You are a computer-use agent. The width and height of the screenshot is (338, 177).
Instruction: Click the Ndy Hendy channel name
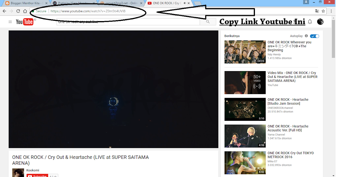[x=274, y=55]
